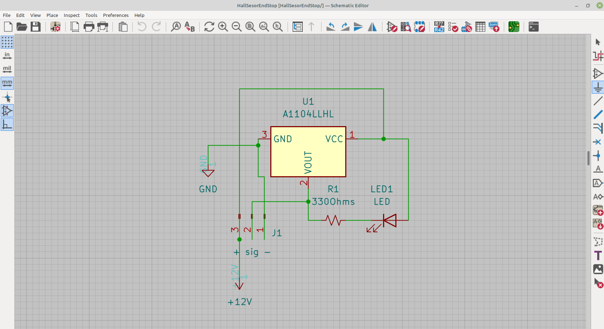604x329 pixels.
Task: Enable full-window crosshair cursor
Action: [x=7, y=97]
